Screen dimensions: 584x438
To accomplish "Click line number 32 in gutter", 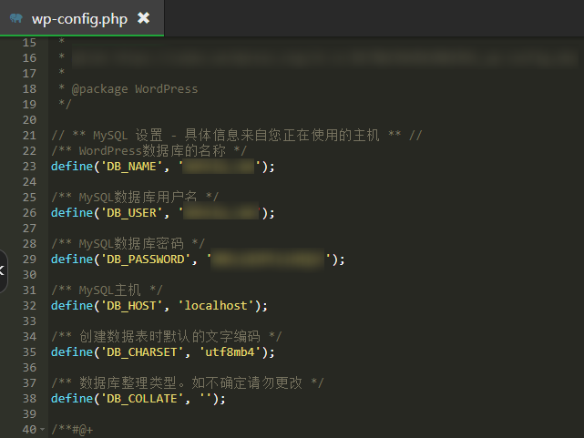I will click(29, 306).
